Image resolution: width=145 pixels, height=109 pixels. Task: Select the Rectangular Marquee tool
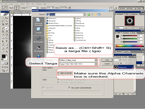[3, 18]
